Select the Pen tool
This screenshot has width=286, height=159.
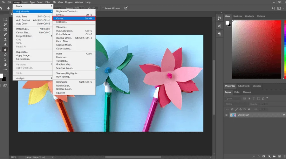point(5,55)
